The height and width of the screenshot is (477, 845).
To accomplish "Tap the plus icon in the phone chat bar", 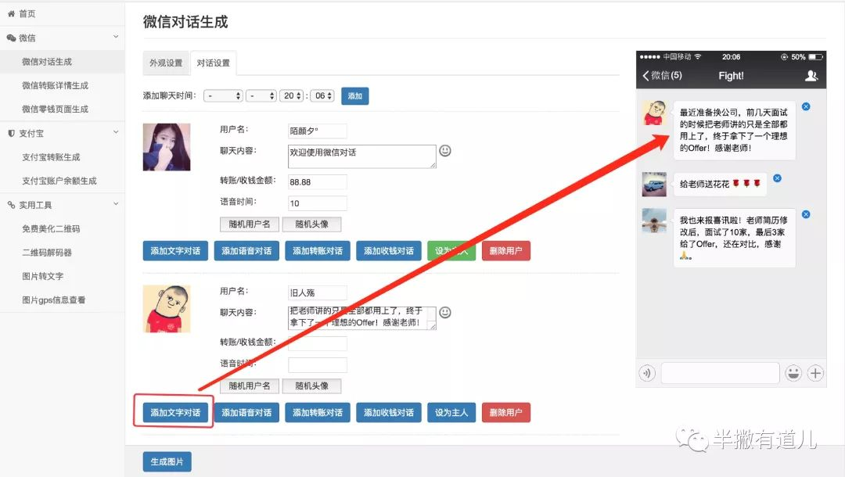I will (815, 373).
